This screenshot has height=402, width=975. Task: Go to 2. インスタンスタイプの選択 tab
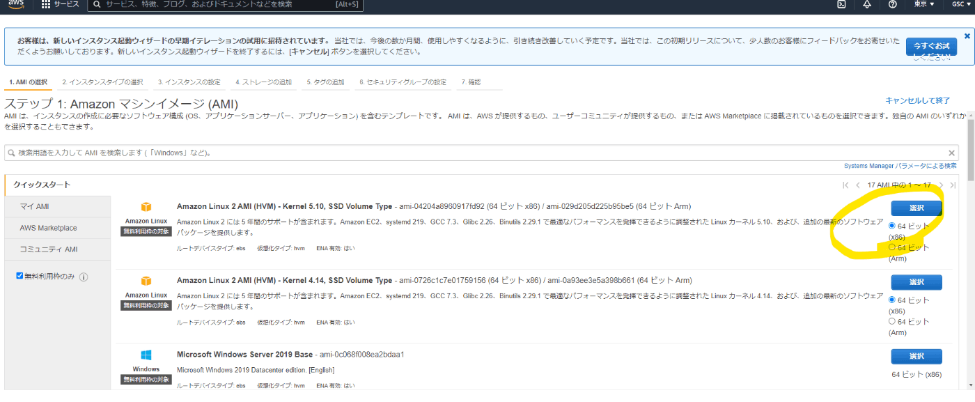tap(102, 82)
